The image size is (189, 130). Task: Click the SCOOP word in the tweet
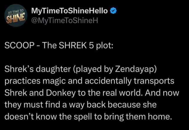[19, 45]
